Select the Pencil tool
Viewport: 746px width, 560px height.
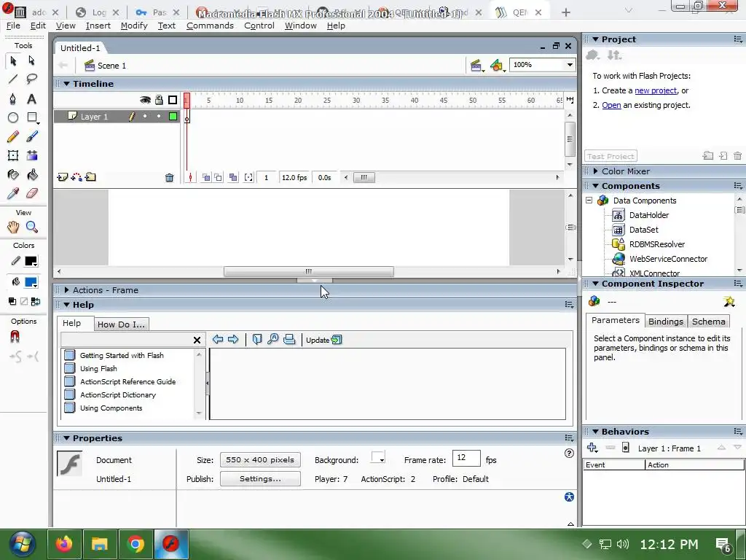coord(13,136)
